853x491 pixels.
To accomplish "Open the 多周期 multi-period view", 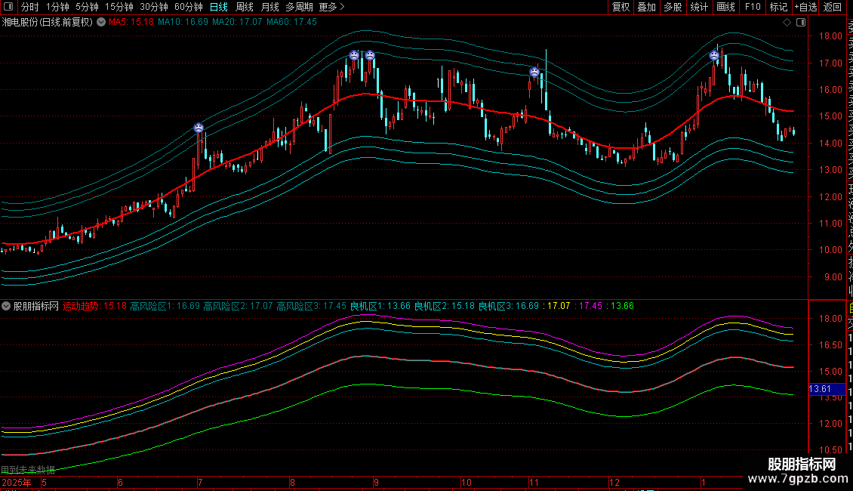I will coord(300,7).
